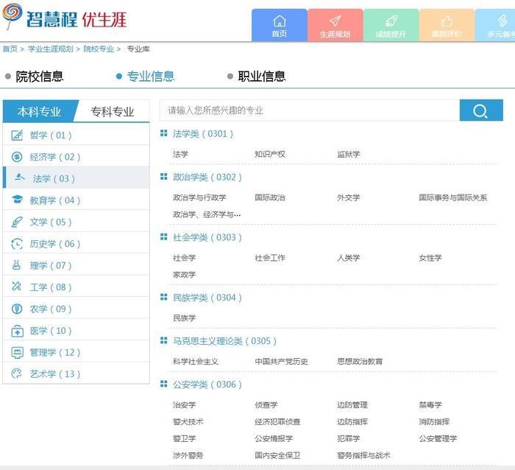Open the 女性学 major

click(x=430, y=258)
